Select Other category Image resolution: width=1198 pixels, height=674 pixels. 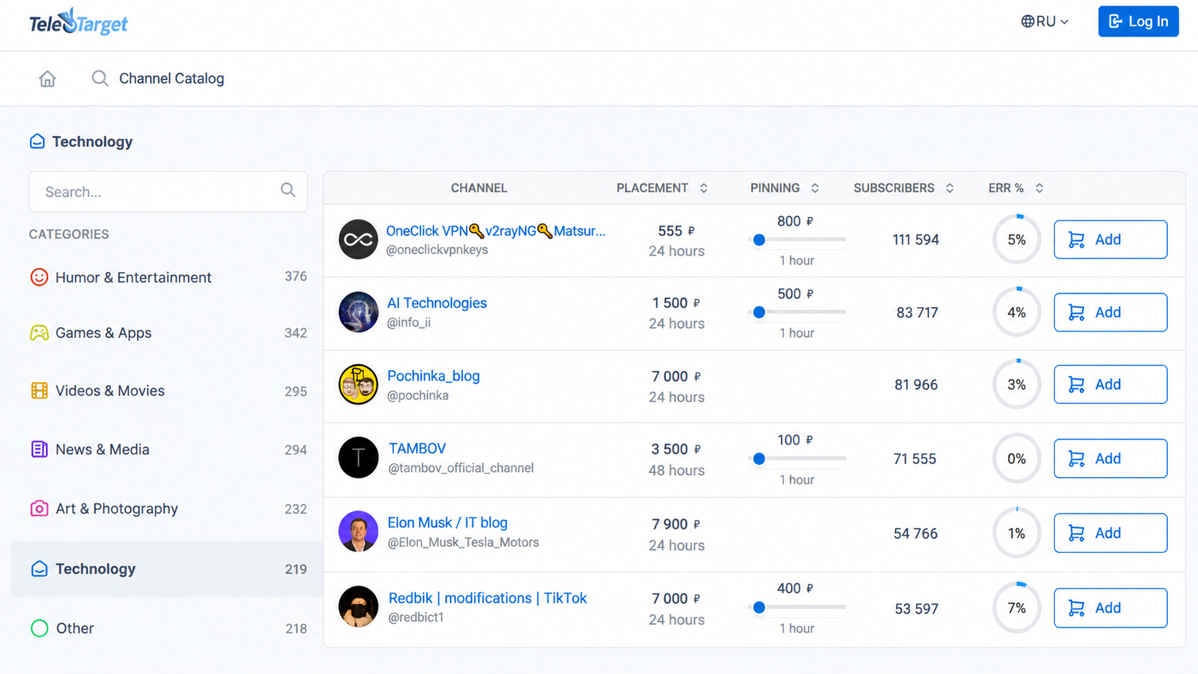(x=168, y=628)
